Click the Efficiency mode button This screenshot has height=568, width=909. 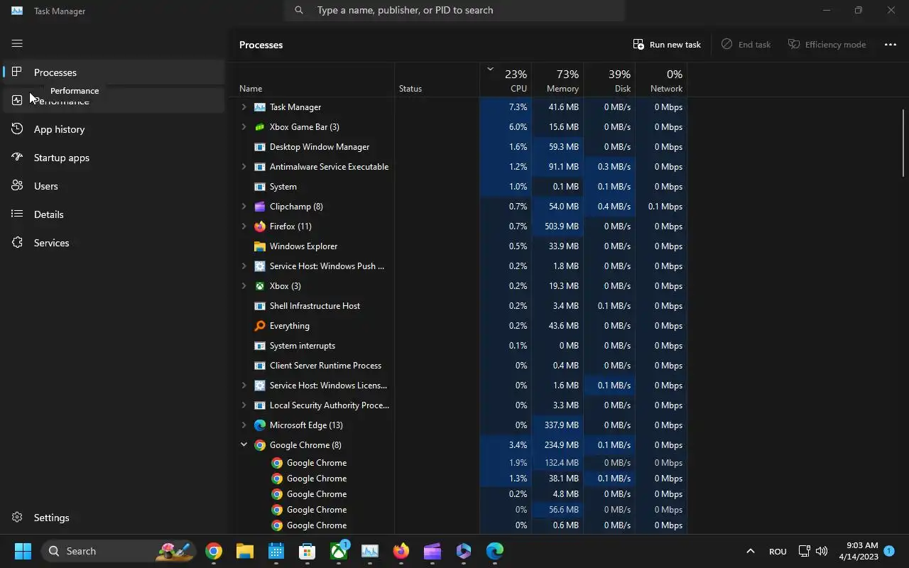point(827,44)
